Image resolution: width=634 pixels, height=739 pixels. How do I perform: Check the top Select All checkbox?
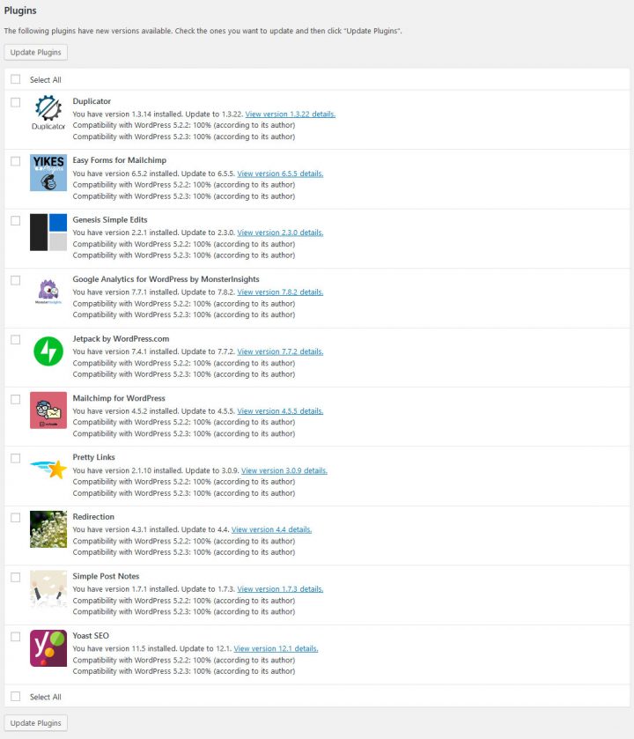(16, 79)
